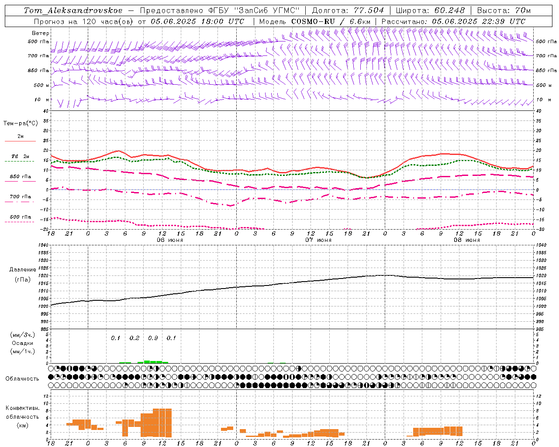Image resolution: width=559 pixels, height=447 pixels.
Task: Click '700 гПа' entry in temperature legend
Action: (x=20, y=197)
